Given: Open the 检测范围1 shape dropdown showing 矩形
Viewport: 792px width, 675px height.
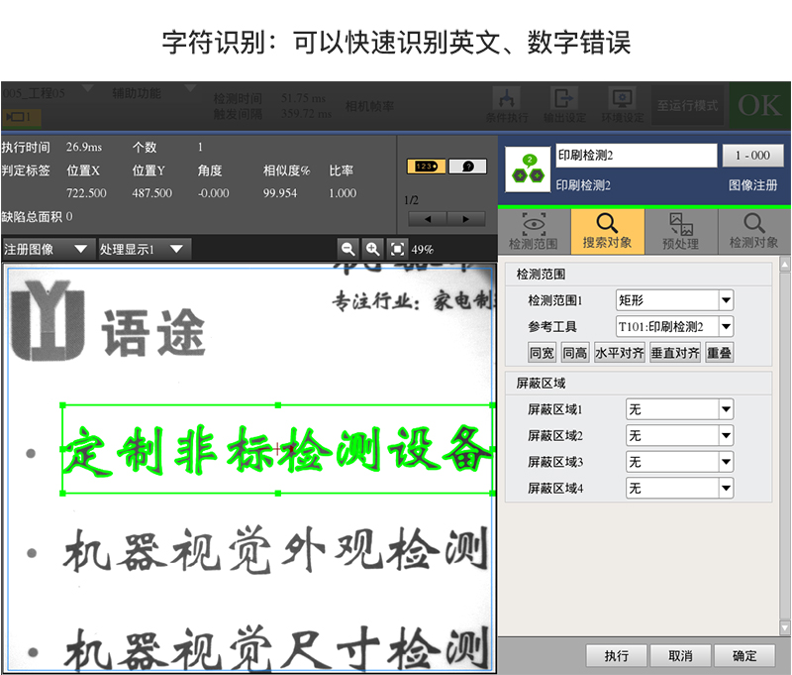Looking at the screenshot, I should click(x=674, y=300).
